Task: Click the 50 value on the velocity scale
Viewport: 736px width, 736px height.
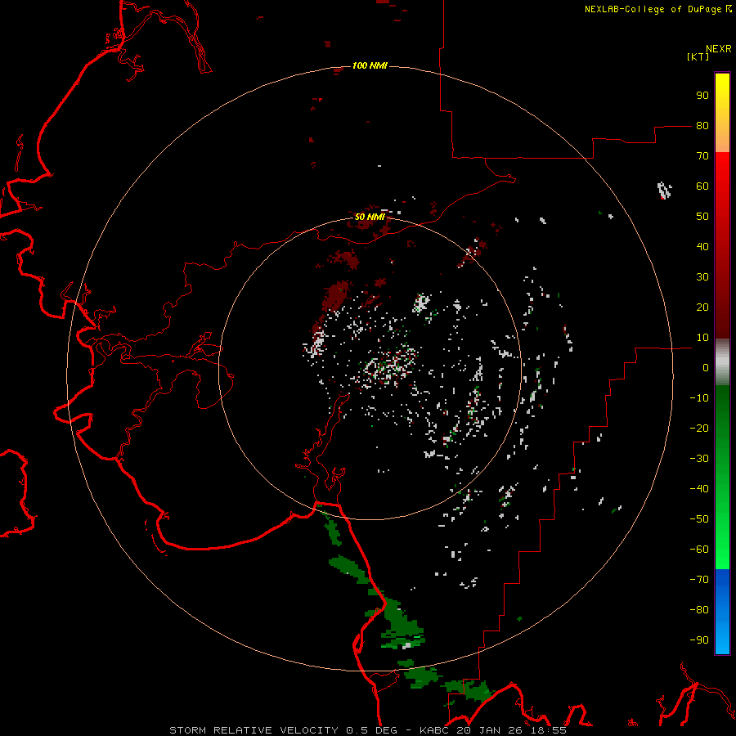Action: tap(702, 217)
